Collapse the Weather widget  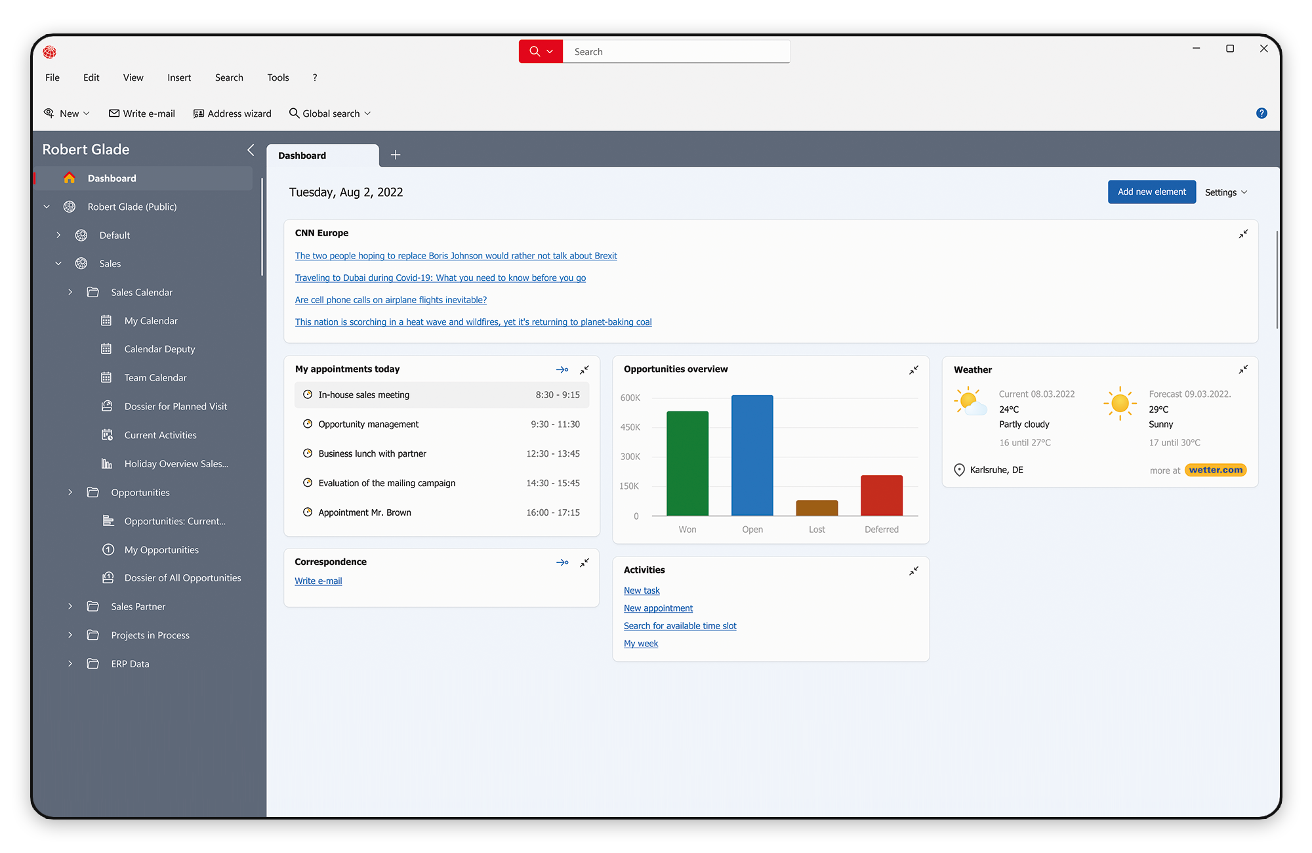[x=1243, y=369]
